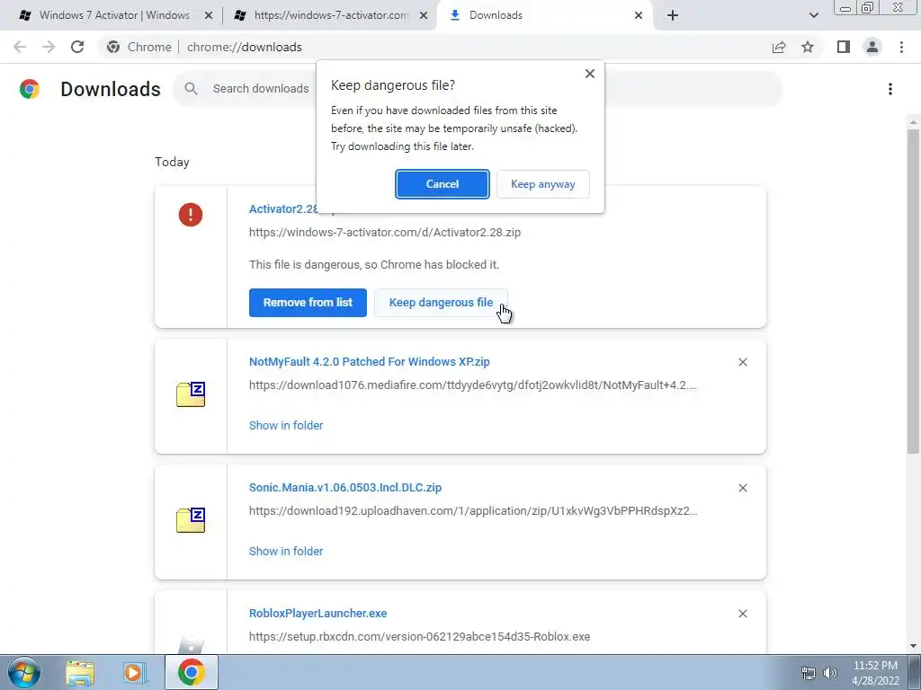This screenshot has height=690, width=921.
Task: Click the Activator2.28.zip source URL
Action: pyautogui.click(x=385, y=233)
